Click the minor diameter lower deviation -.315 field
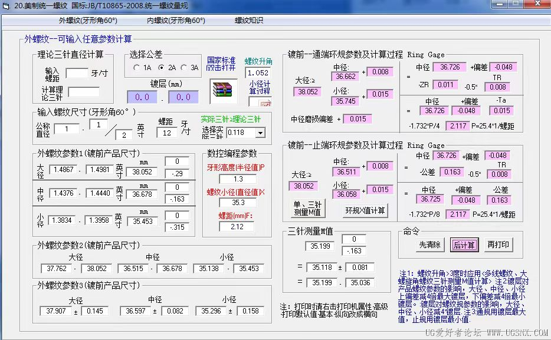The height and width of the screenshot is (340, 551). click(177, 227)
